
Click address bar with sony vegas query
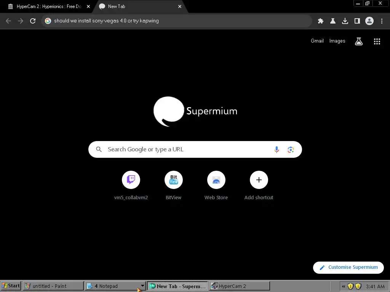click(x=177, y=21)
